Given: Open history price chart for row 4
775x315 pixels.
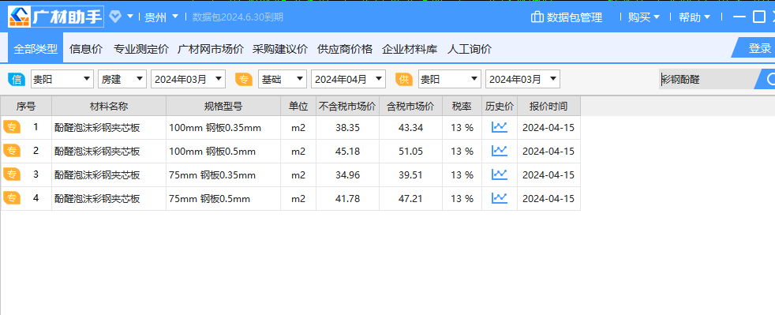Looking at the screenshot, I should pos(500,198).
